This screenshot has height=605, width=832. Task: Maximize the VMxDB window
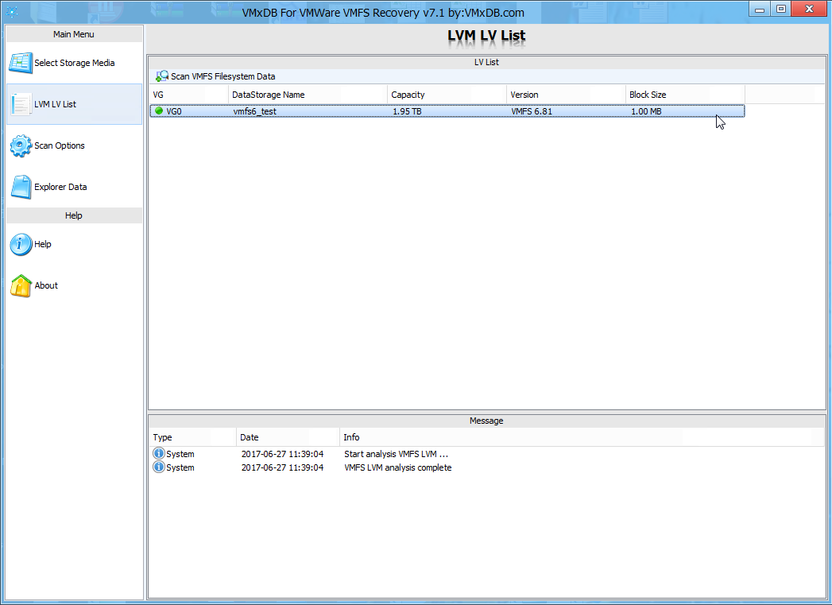coord(780,9)
